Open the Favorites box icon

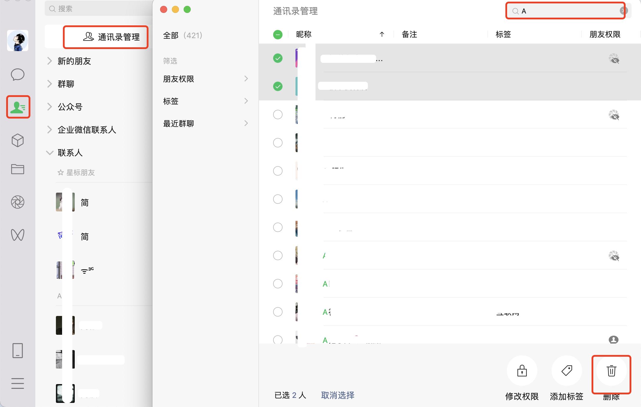point(18,140)
